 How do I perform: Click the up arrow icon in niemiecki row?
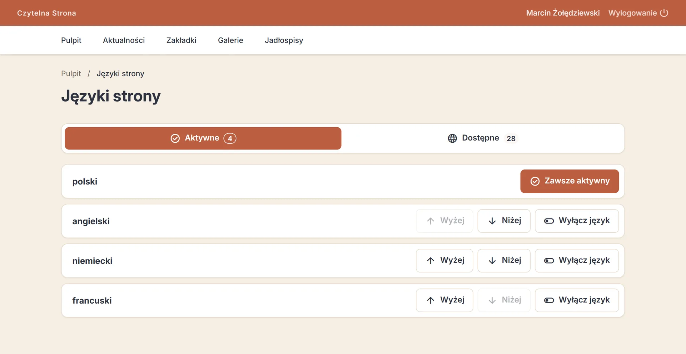click(431, 261)
